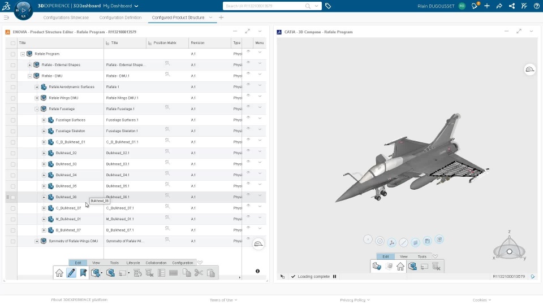Click the 6WTags tag icon
This screenshot has width=543, height=305.
328,6
